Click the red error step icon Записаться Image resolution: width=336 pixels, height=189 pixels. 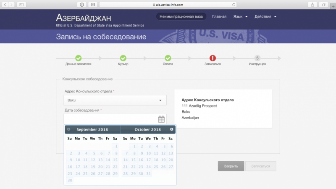(x=213, y=58)
